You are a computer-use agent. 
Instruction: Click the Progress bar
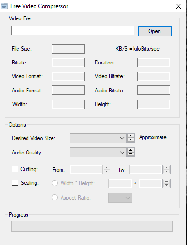pyautogui.click(x=92, y=226)
